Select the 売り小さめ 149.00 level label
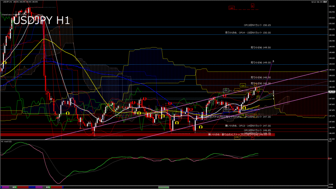The height and width of the screenshot is (189, 336). pyautogui.click(x=261, y=62)
